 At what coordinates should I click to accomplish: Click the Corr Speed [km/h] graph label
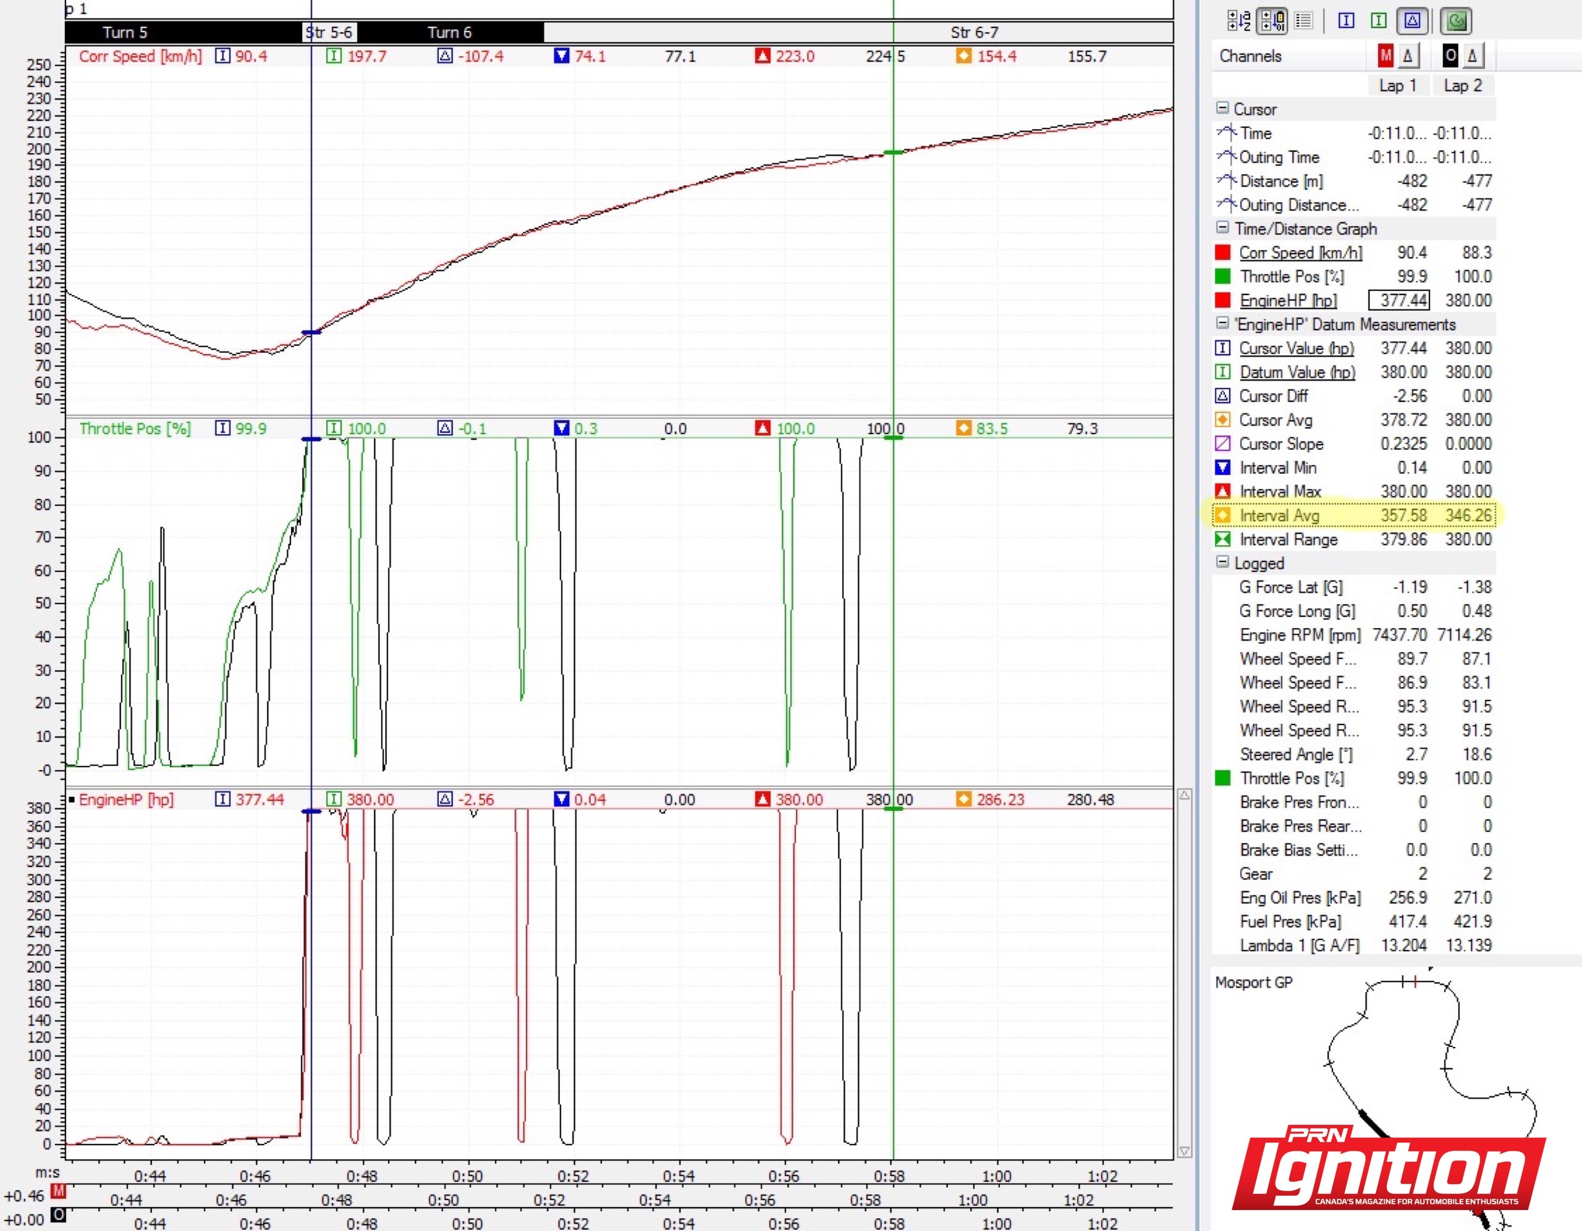(x=140, y=56)
